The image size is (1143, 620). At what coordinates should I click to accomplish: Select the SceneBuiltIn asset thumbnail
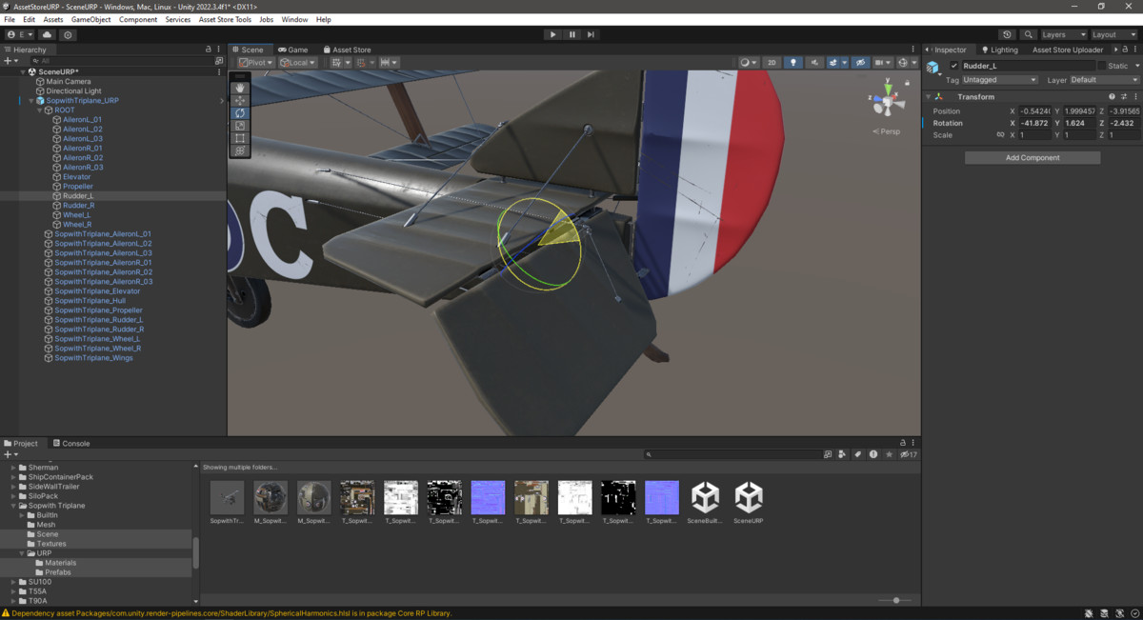click(x=705, y=496)
